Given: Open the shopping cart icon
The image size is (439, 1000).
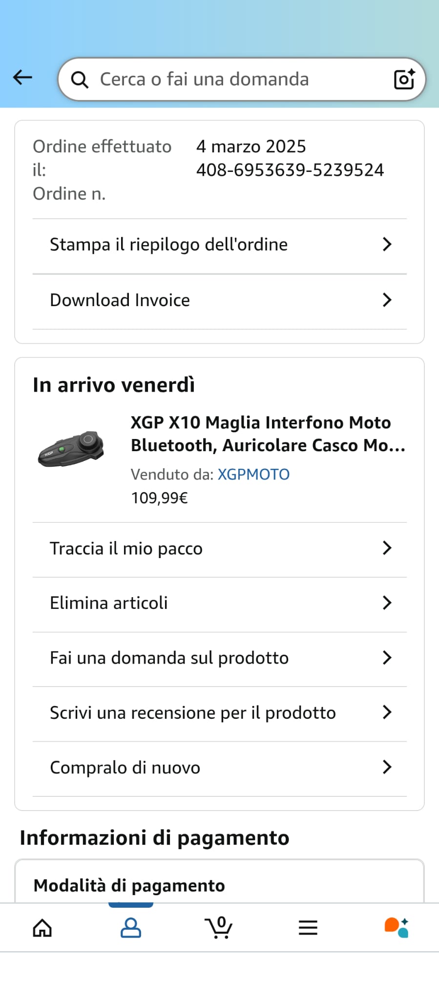Looking at the screenshot, I should [x=219, y=927].
